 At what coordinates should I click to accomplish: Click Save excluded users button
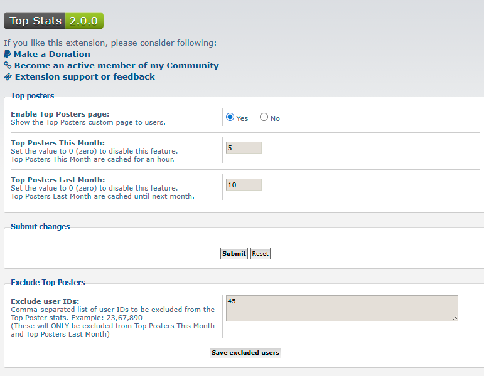(245, 353)
